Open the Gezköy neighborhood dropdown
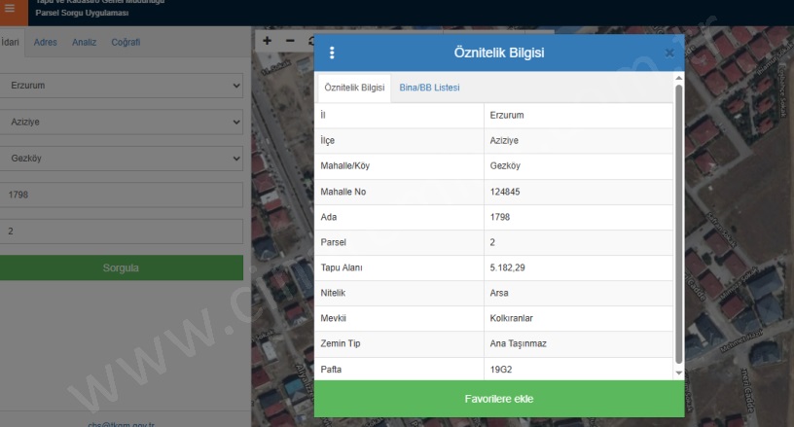The height and width of the screenshot is (427, 794). tap(121, 158)
